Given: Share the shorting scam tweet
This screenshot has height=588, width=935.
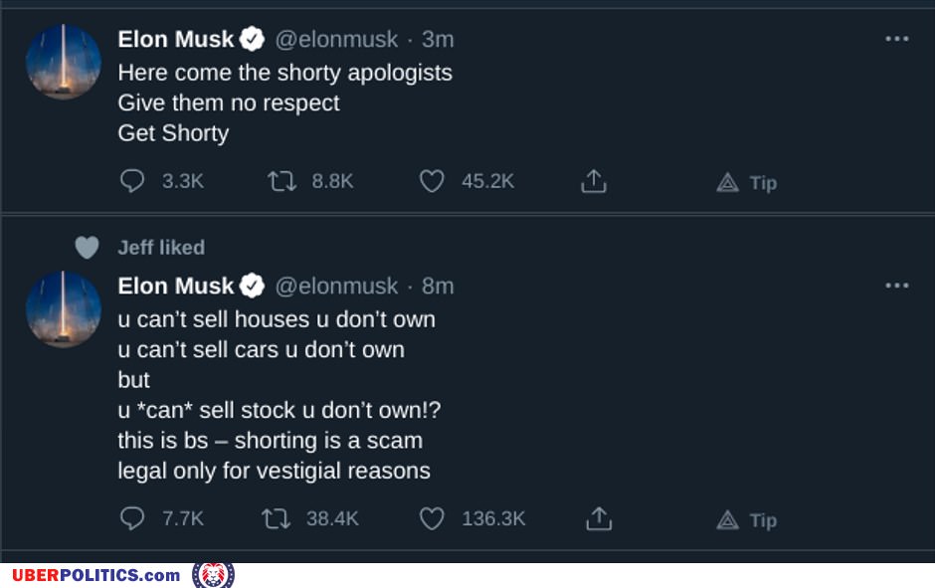Looking at the screenshot, I should click(x=598, y=518).
